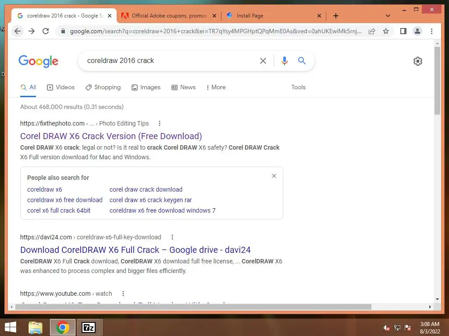Click the scroll left arrow

(x=11, y=307)
